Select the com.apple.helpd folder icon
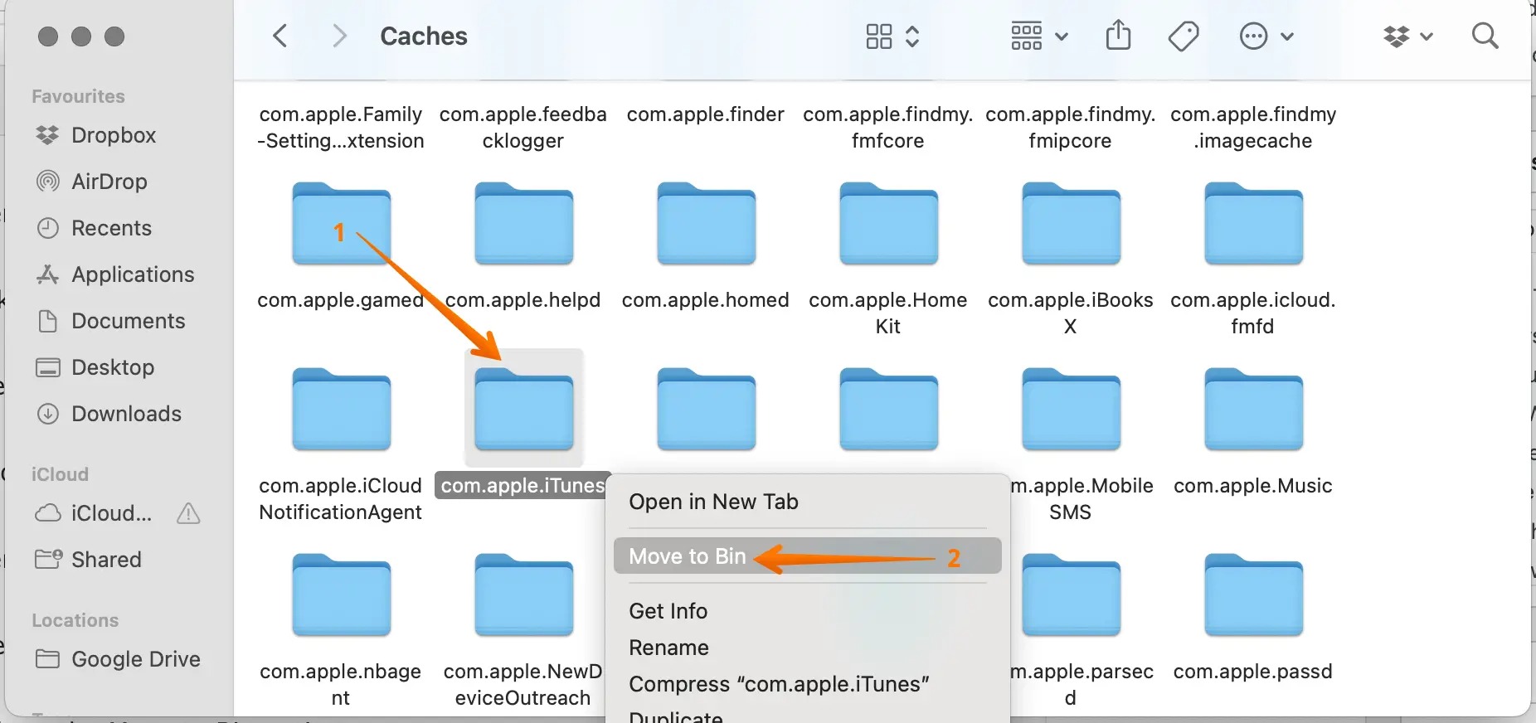1536x723 pixels. 523,224
